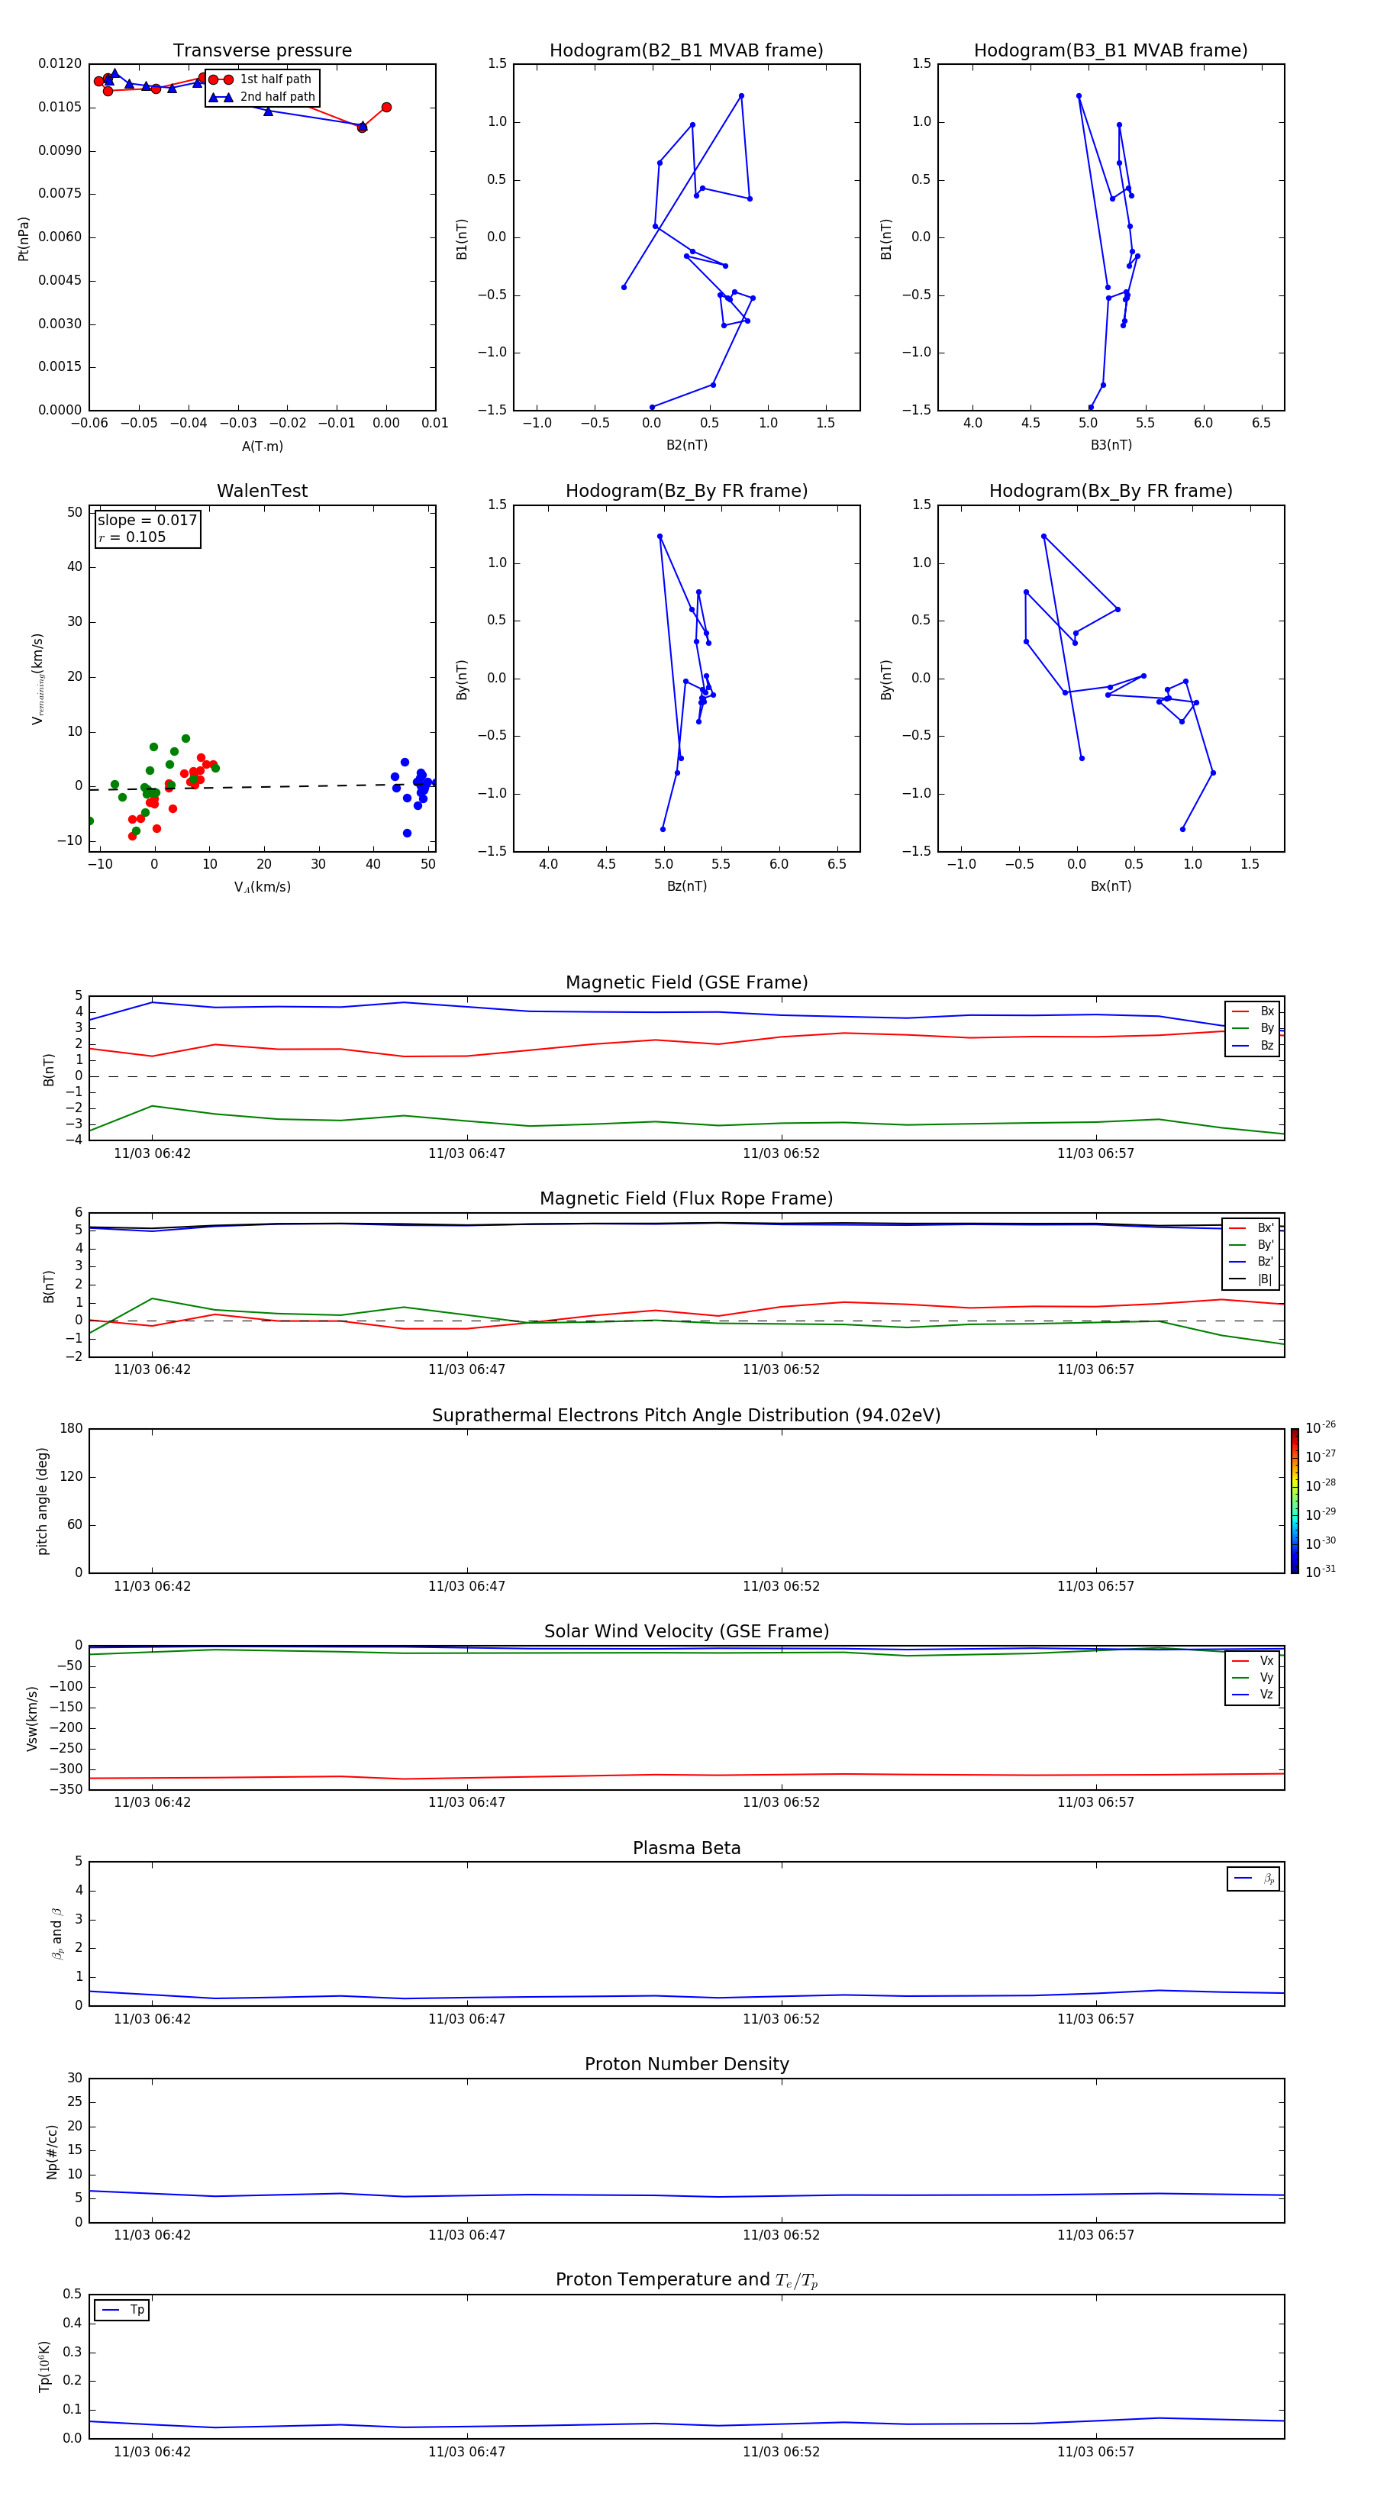Click the "Solar Wind Velocity (GSE Frame)" title
The width and height of the screenshot is (1374, 2519).
[686, 1632]
